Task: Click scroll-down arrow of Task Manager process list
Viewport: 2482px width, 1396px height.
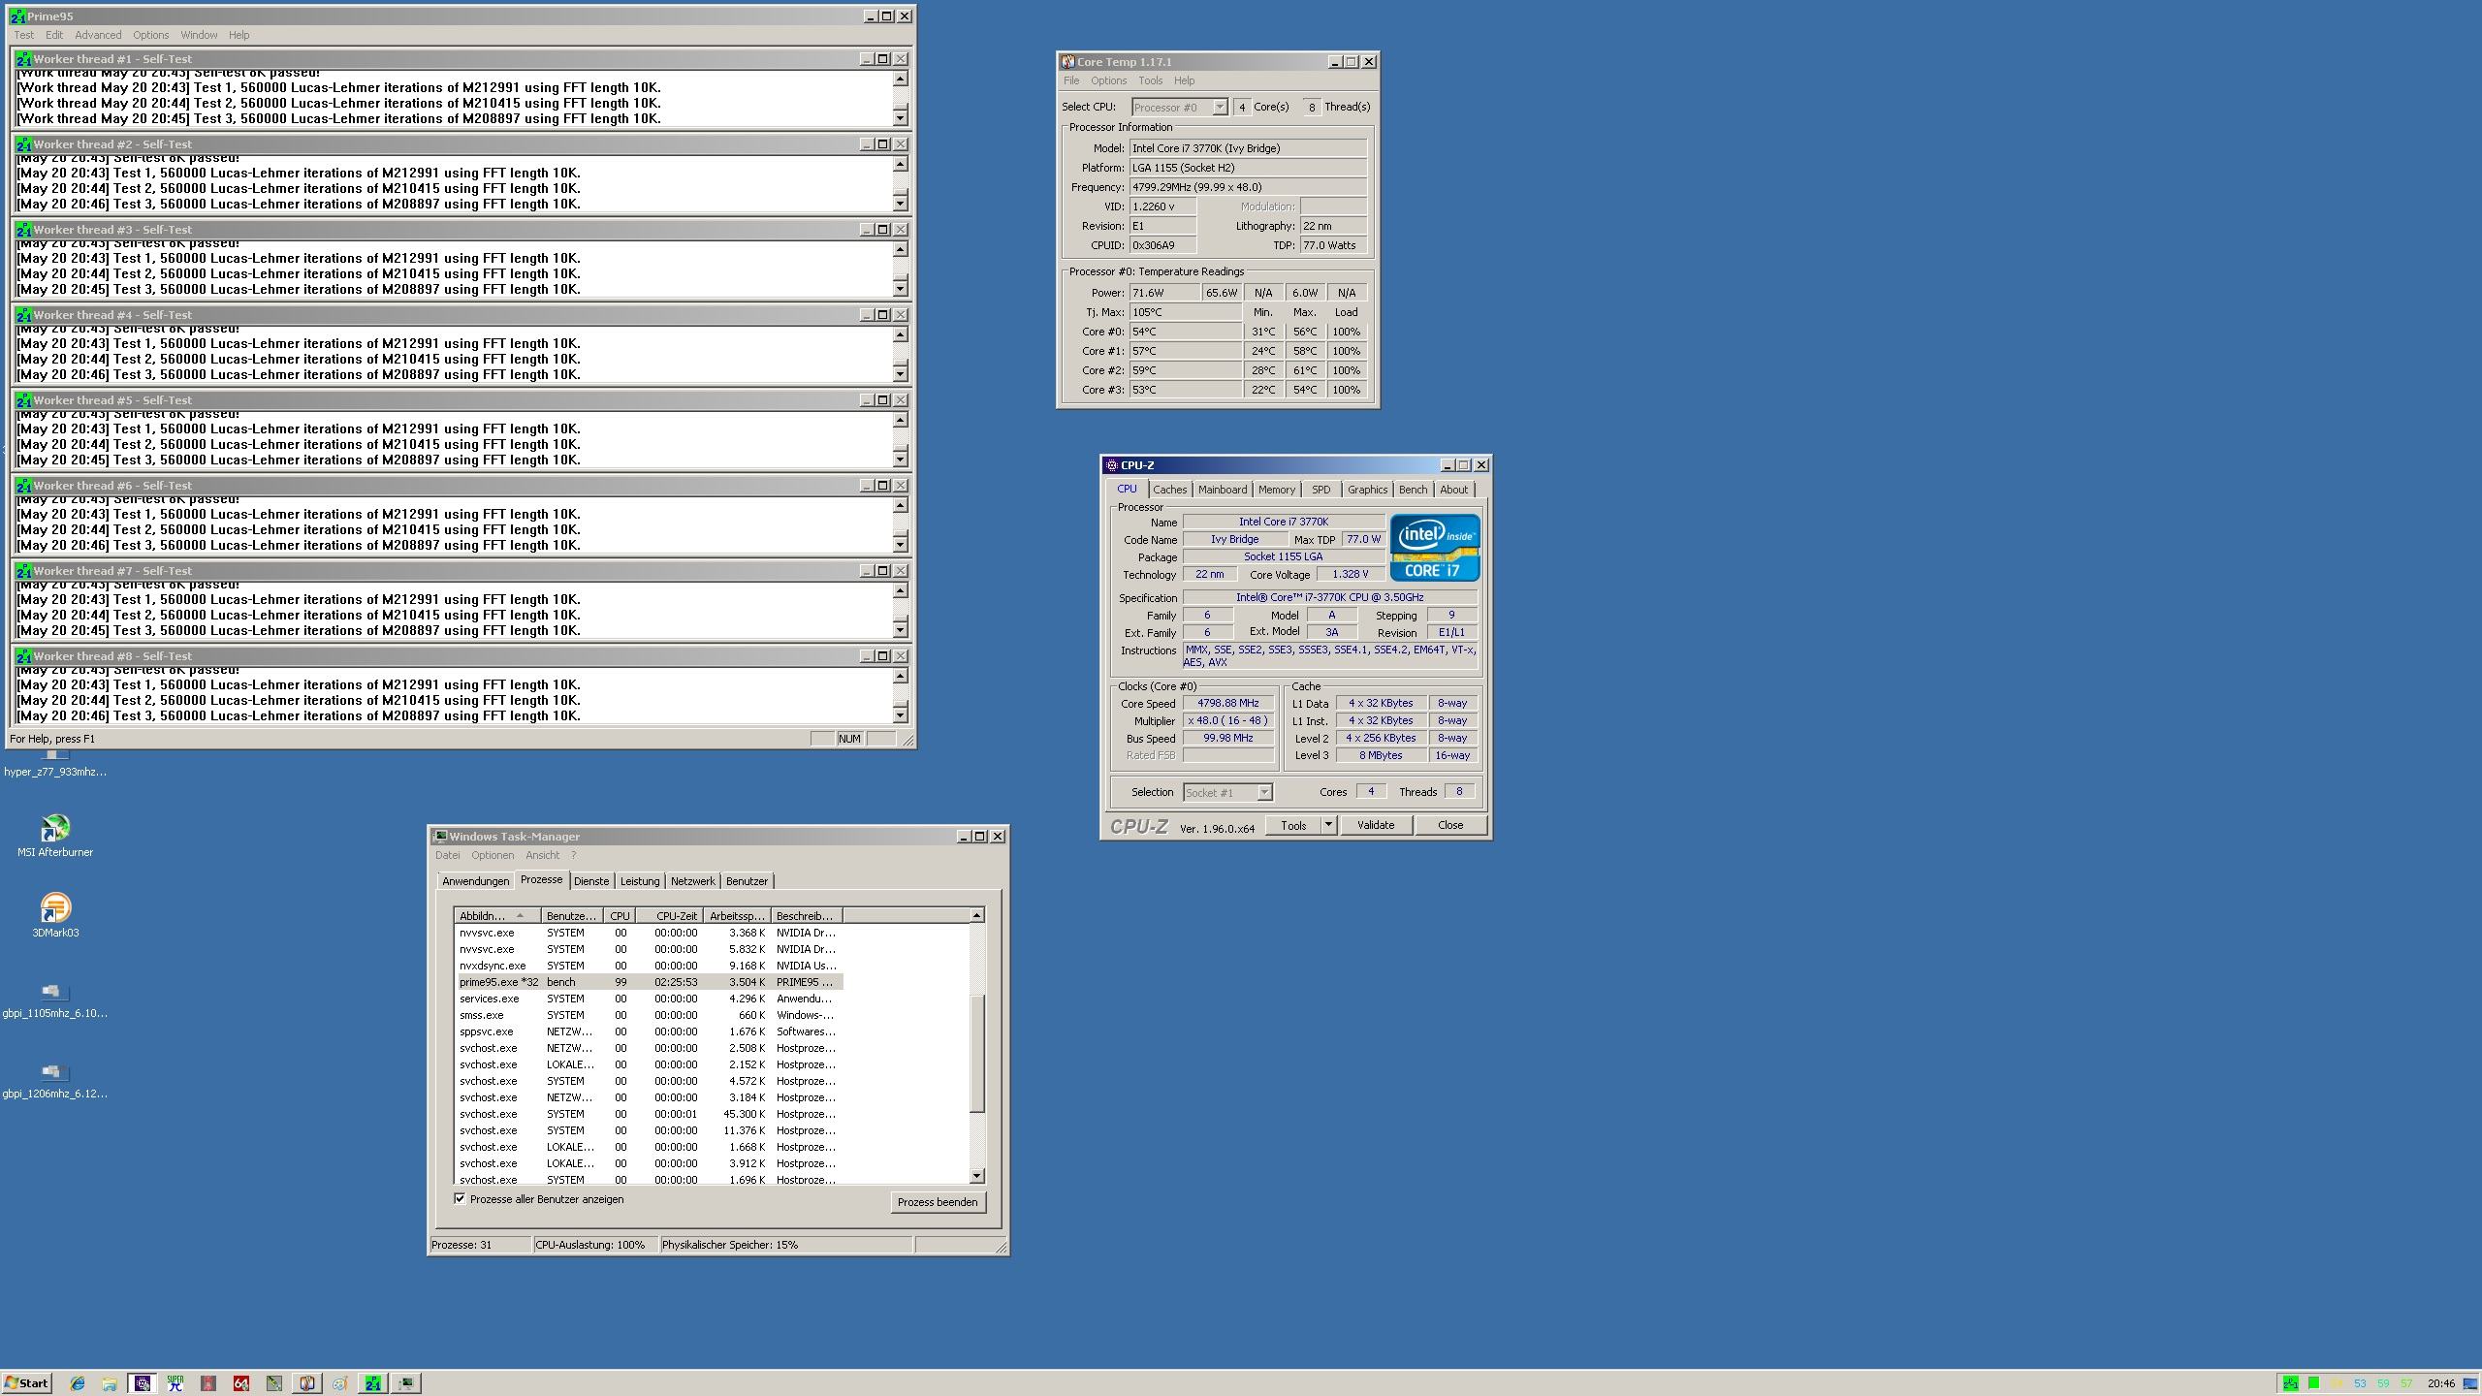Action: 977,1176
